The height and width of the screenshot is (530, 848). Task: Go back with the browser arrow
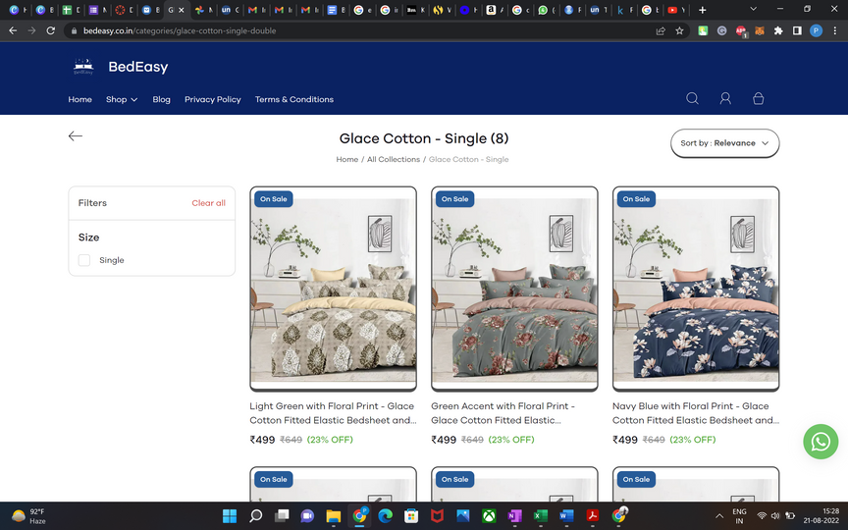(x=13, y=30)
